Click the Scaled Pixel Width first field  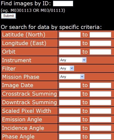70,111
